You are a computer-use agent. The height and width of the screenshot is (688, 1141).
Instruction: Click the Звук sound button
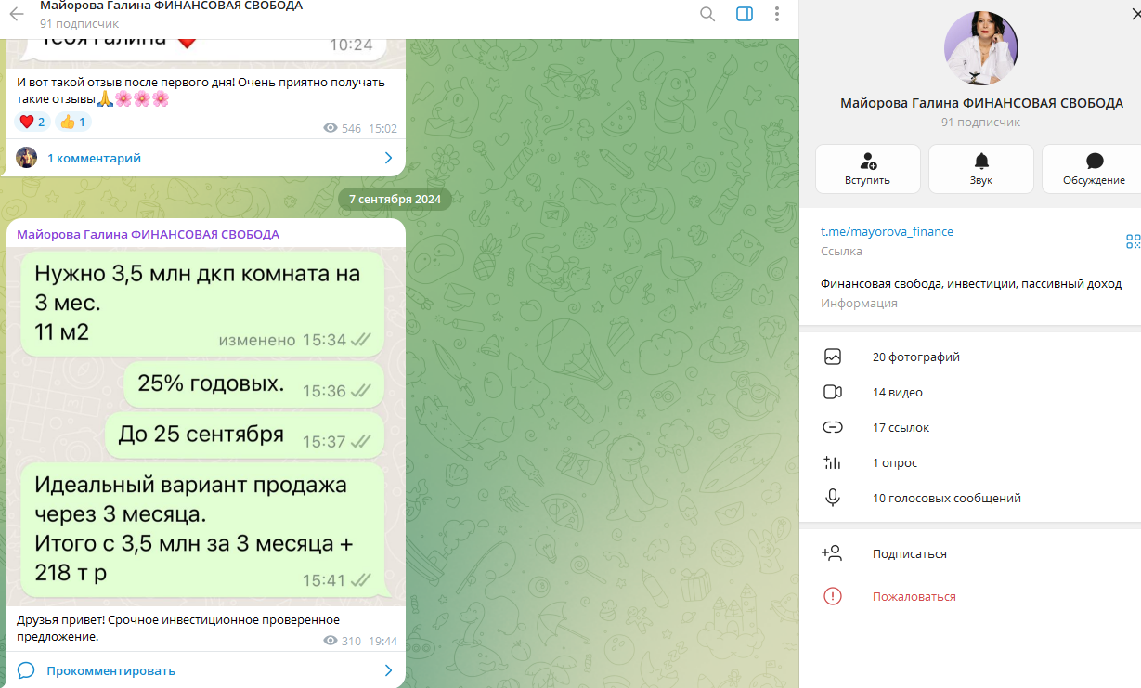tap(981, 169)
